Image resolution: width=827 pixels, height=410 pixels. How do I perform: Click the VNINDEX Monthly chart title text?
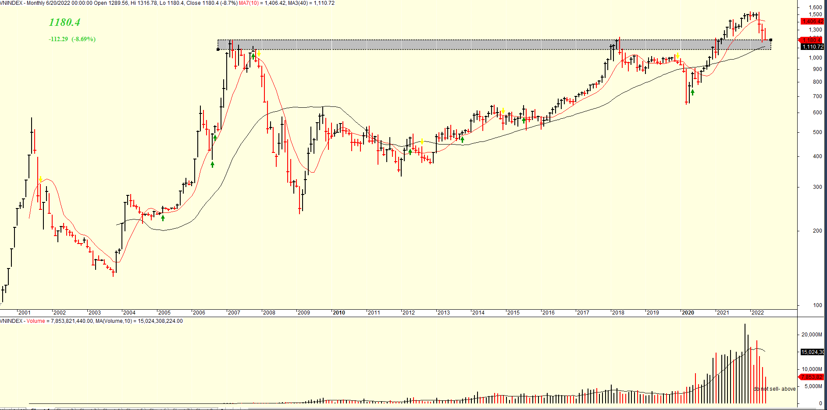coord(167,3)
